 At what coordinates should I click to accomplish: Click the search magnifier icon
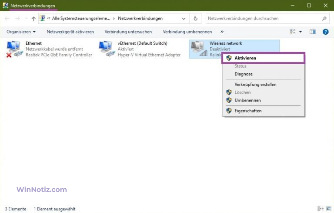(x=324, y=19)
